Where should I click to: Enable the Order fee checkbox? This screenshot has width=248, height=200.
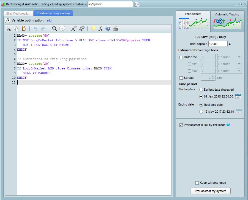181,57
